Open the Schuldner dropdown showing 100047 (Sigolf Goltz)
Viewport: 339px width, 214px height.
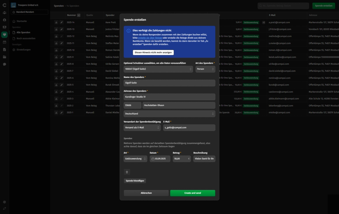[158, 69]
